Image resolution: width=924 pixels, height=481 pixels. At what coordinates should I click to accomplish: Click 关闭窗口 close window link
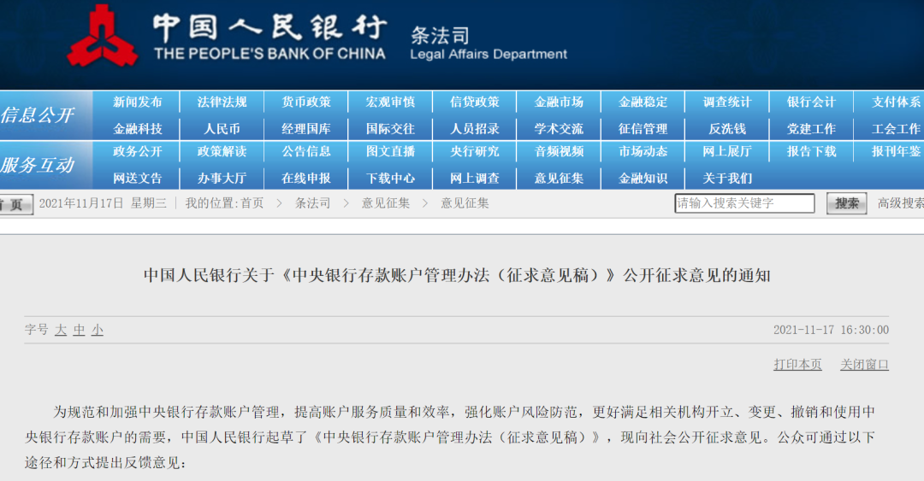(x=864, y=365)
